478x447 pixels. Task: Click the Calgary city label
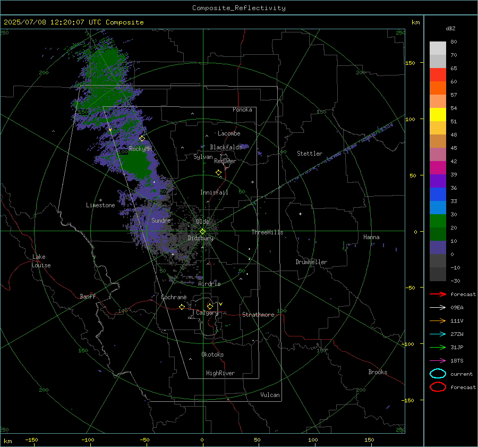(207, 313)
